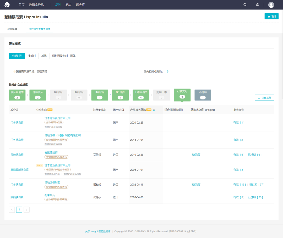Go to 首页 in the navbar
The width and height of the screenshot is (283, 238).
21,5
